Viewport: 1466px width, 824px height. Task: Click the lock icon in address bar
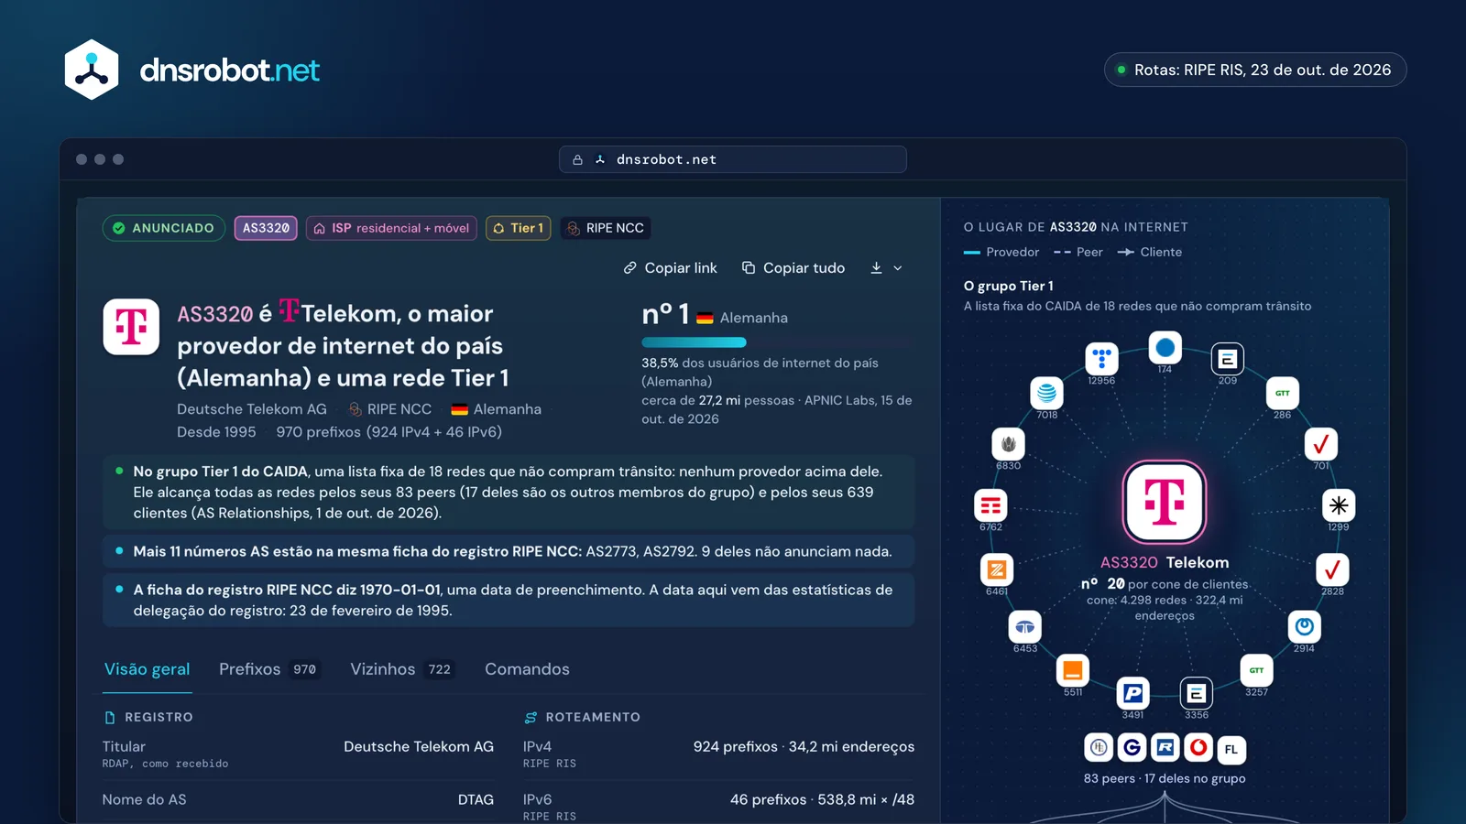click(578, 159)
